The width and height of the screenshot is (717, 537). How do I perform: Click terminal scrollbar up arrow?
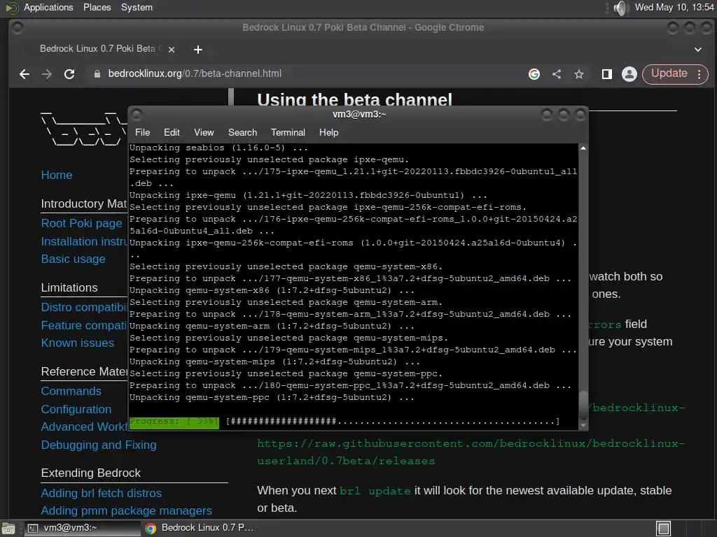pyautogui.click(x=583, y=148)
